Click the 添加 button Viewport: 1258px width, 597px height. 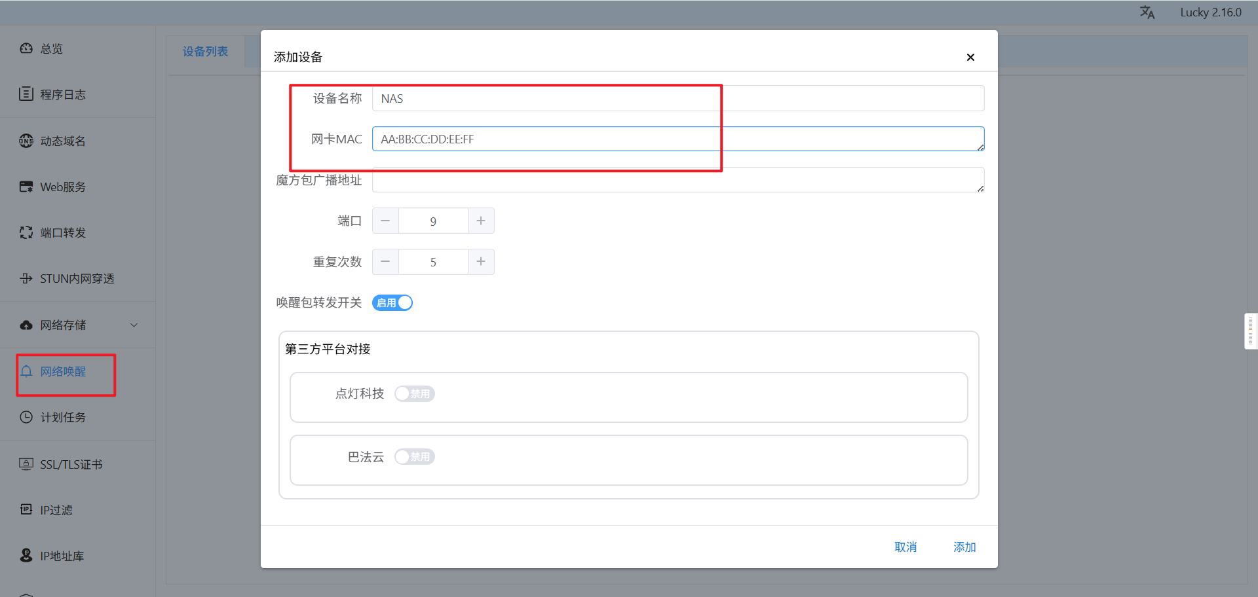[964, 547]
